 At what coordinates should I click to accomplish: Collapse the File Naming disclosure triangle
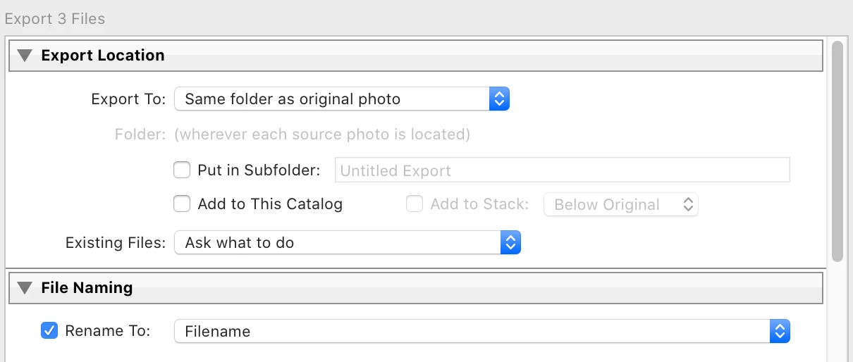pos(25,288)
